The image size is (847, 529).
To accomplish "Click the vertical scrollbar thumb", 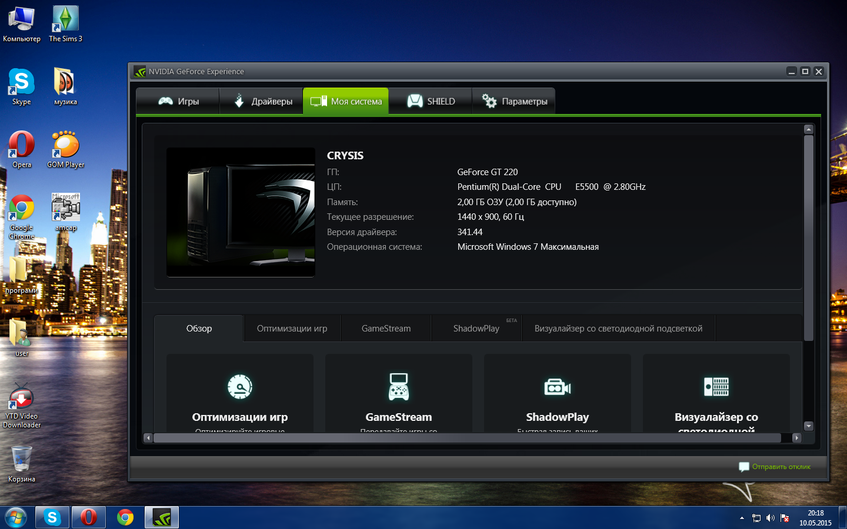I will [809, 238].
